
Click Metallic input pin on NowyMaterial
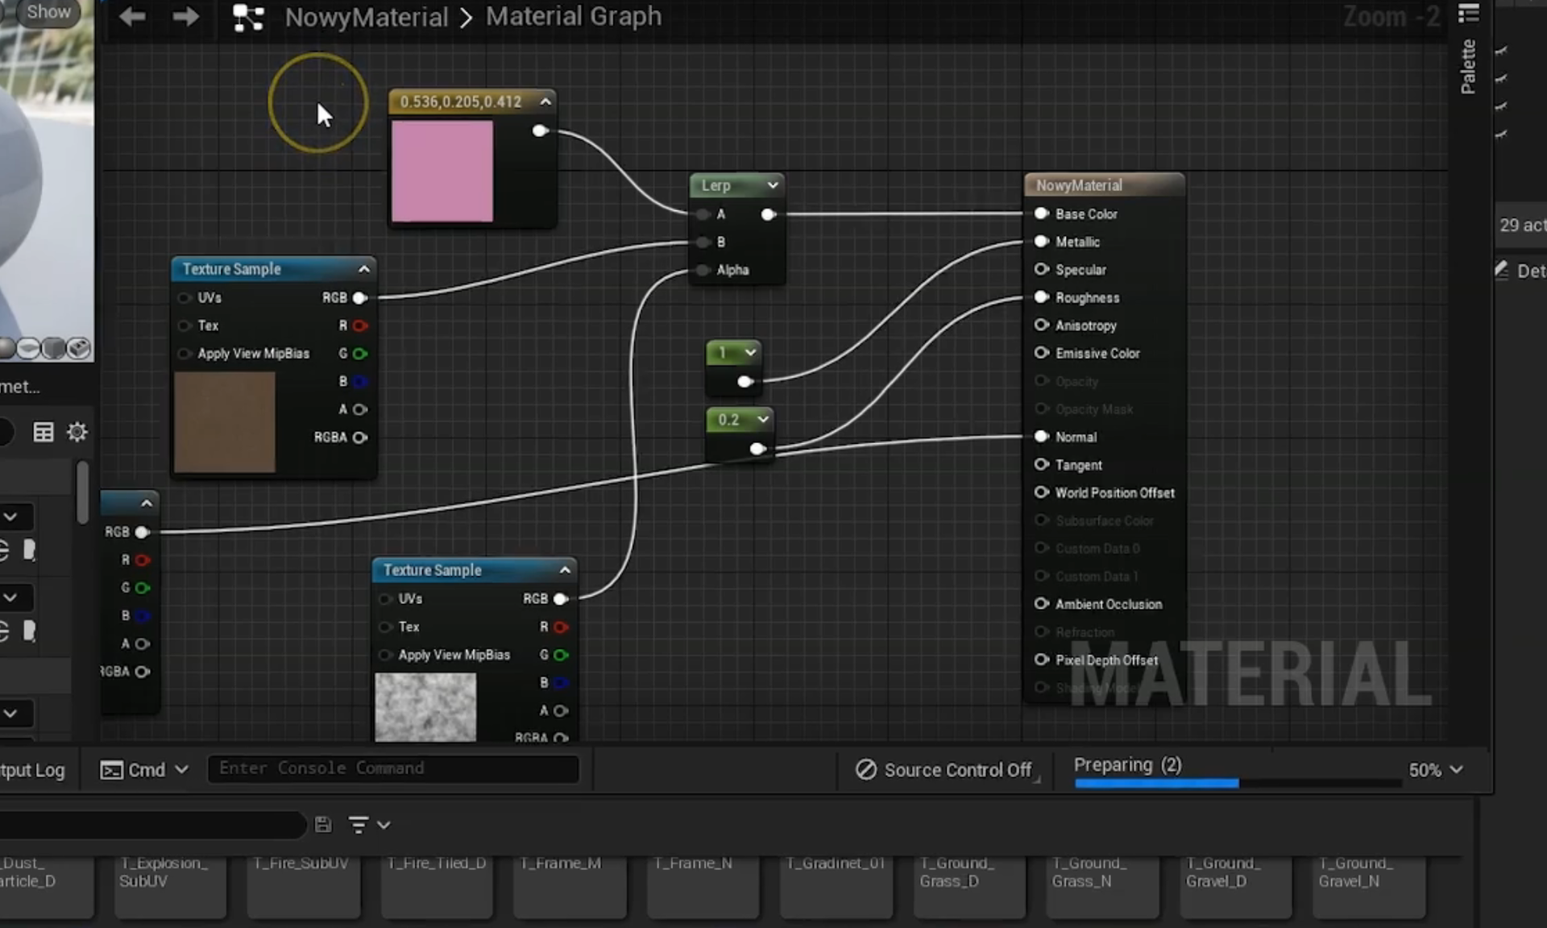[1041, 242]
